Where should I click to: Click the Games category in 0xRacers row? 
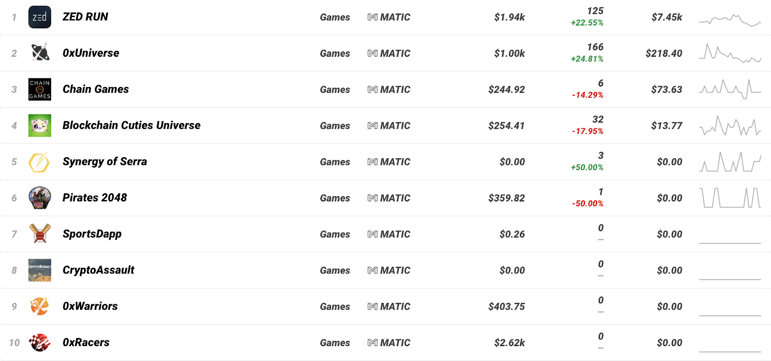click(x=335, y=343)
